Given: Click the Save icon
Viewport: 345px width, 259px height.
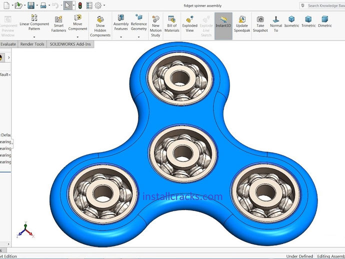Looking at the screenshot, I should (31, 5).
